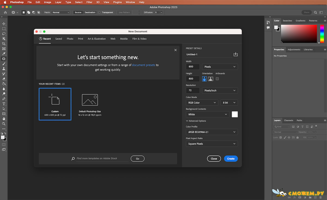Select the Zoom tool in the toolbar

coord(4,124)
